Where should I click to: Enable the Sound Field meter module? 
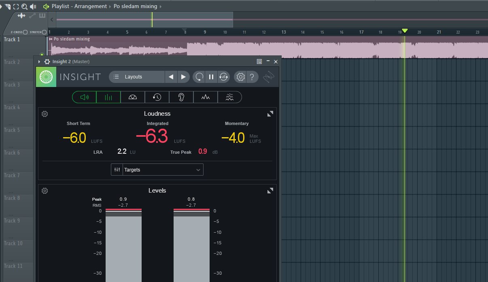tap(133, 97)
